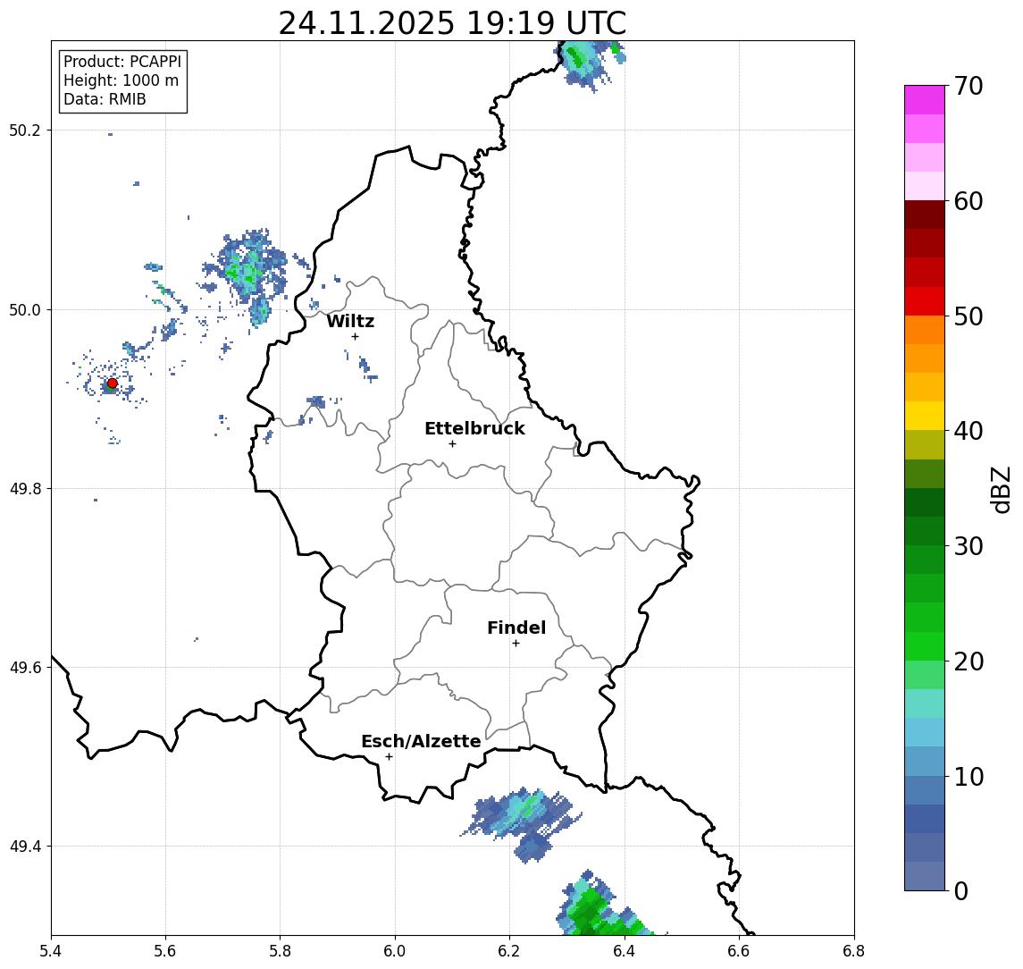Click the latitude axis label 50.0
This screenshot has width=1023, height=969.
(x=24, y=309)
